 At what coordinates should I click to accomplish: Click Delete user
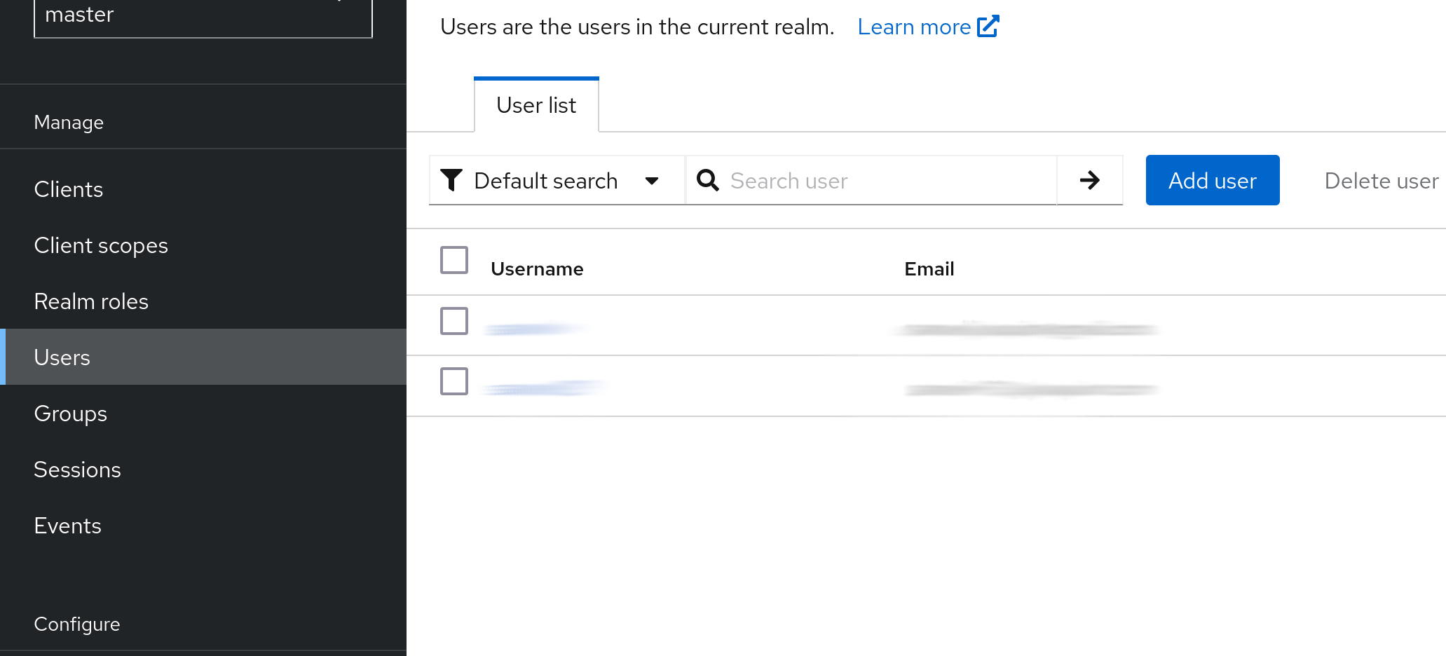[x=1379, y=180]
